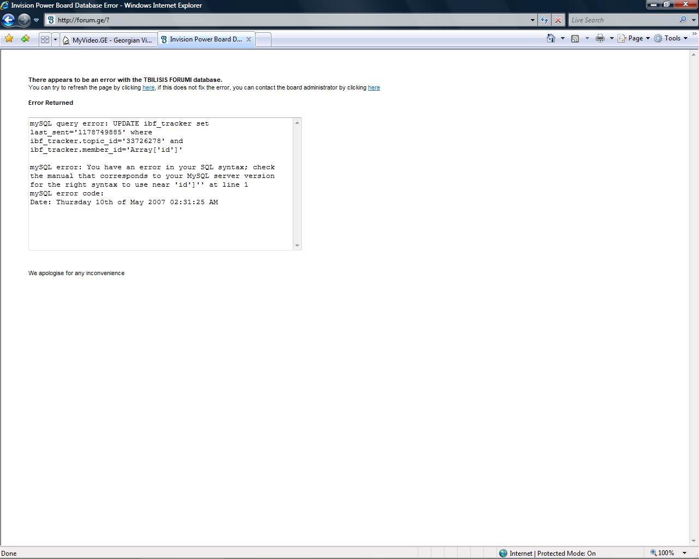Expand the tab list dropdown arrow
This screenshot has height=559, width=699.
click(x=55, y=40)
